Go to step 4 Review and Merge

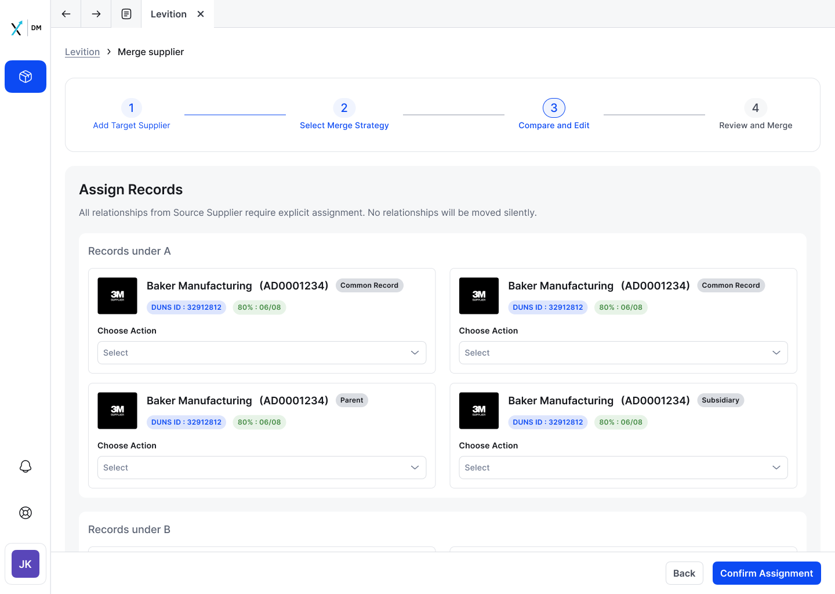coord(756,115)
